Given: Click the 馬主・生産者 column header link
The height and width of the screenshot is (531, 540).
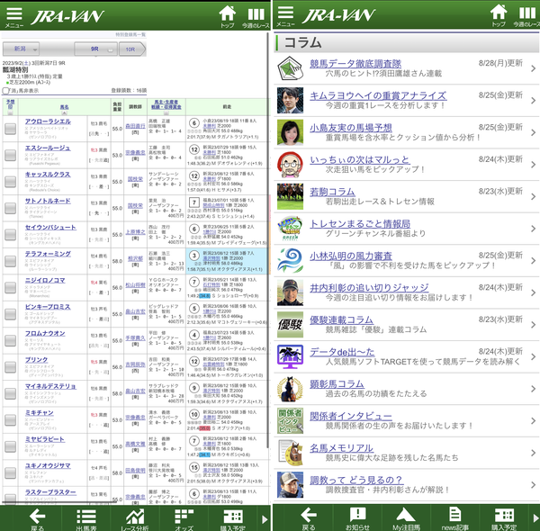Looking at the screenshot, I should [166, 104].
